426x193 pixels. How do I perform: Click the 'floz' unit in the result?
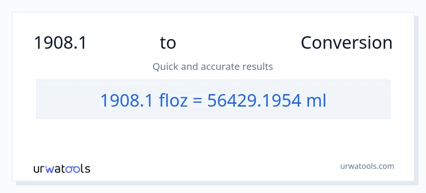pyautogui.click(x=173, y=100)
